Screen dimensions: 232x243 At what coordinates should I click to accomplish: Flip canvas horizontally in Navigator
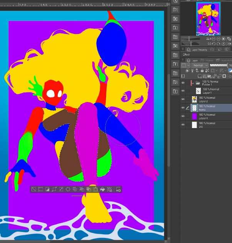click(229, 44)
